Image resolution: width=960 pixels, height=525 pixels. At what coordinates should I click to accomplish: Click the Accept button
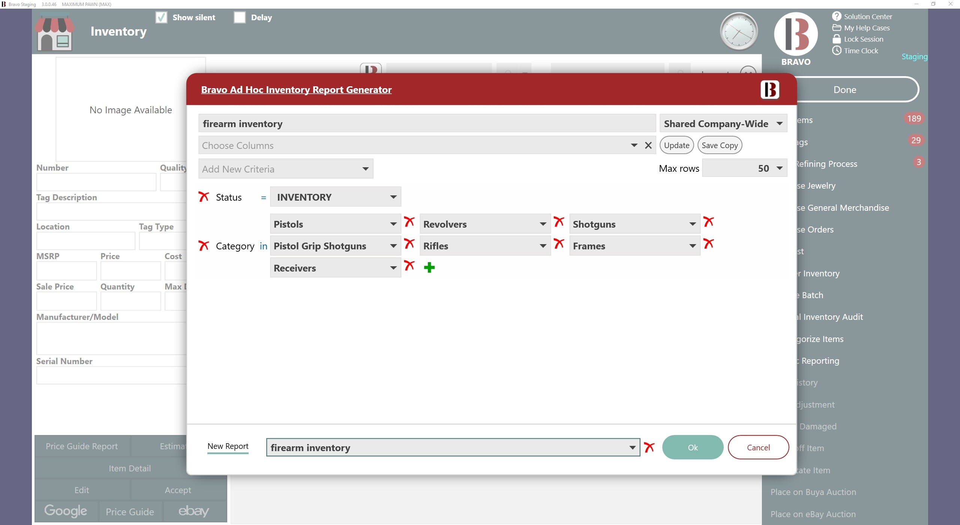[178, 490]
